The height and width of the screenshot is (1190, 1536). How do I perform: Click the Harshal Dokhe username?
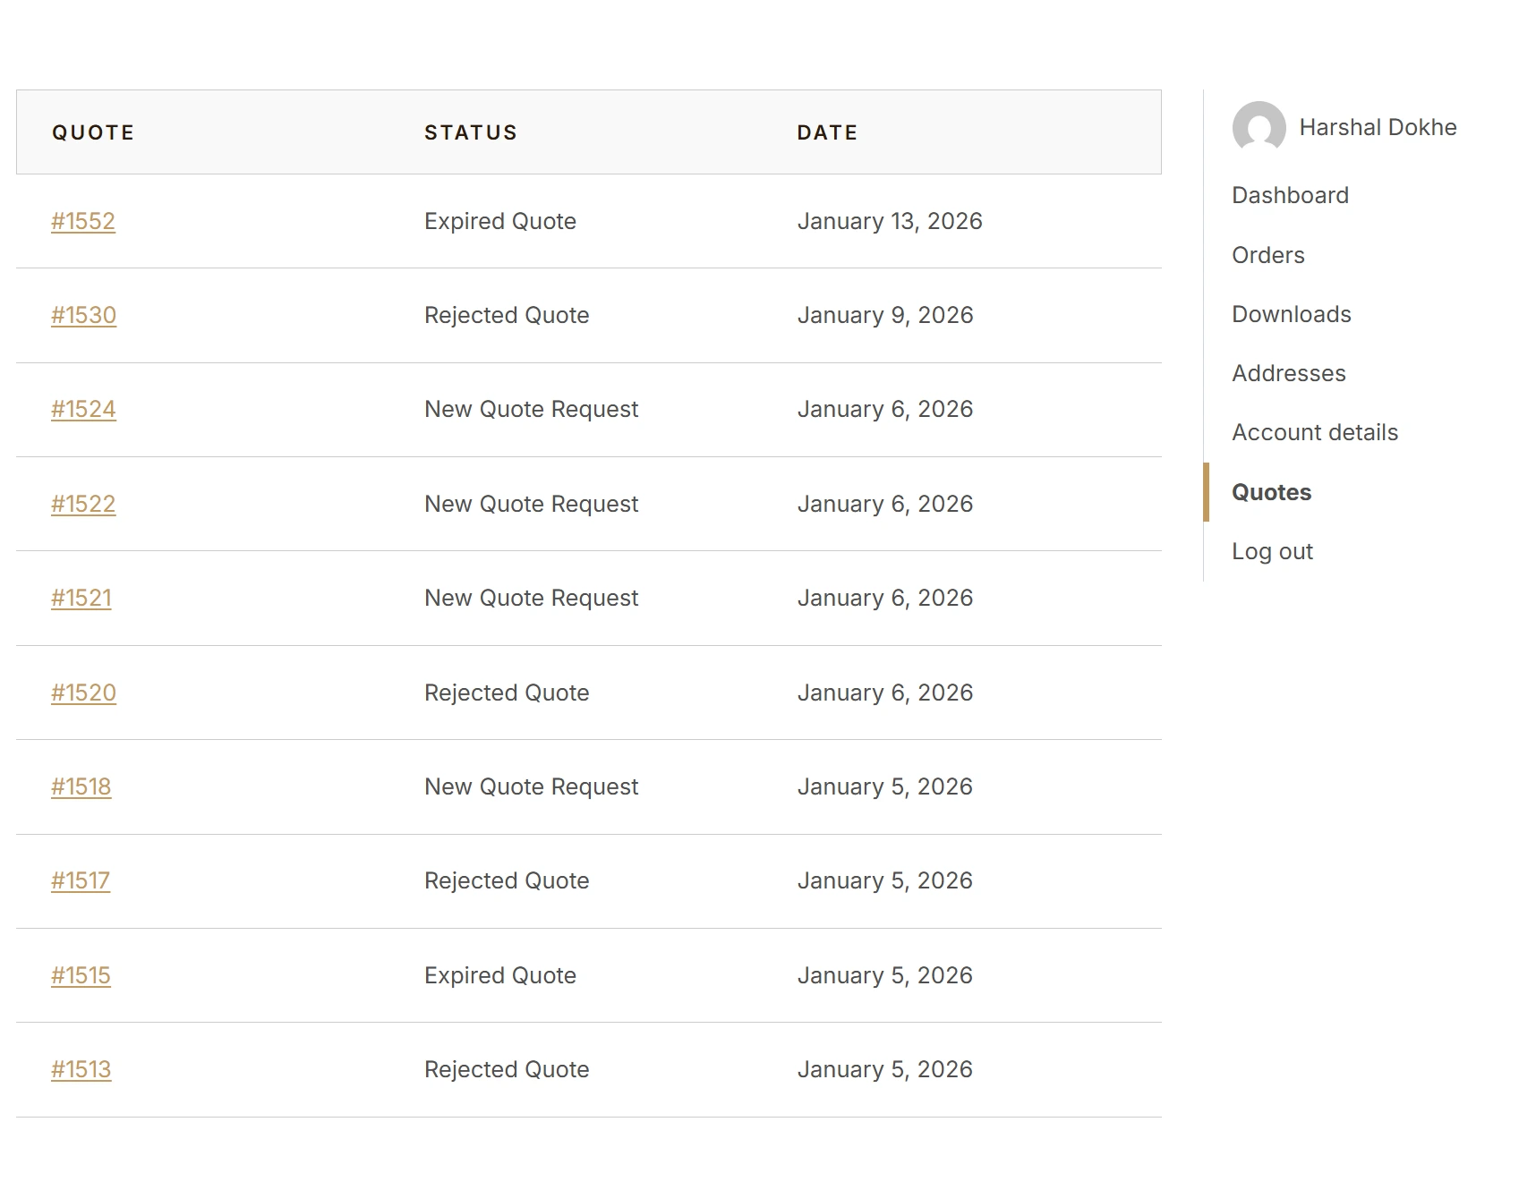[1378, 127]
